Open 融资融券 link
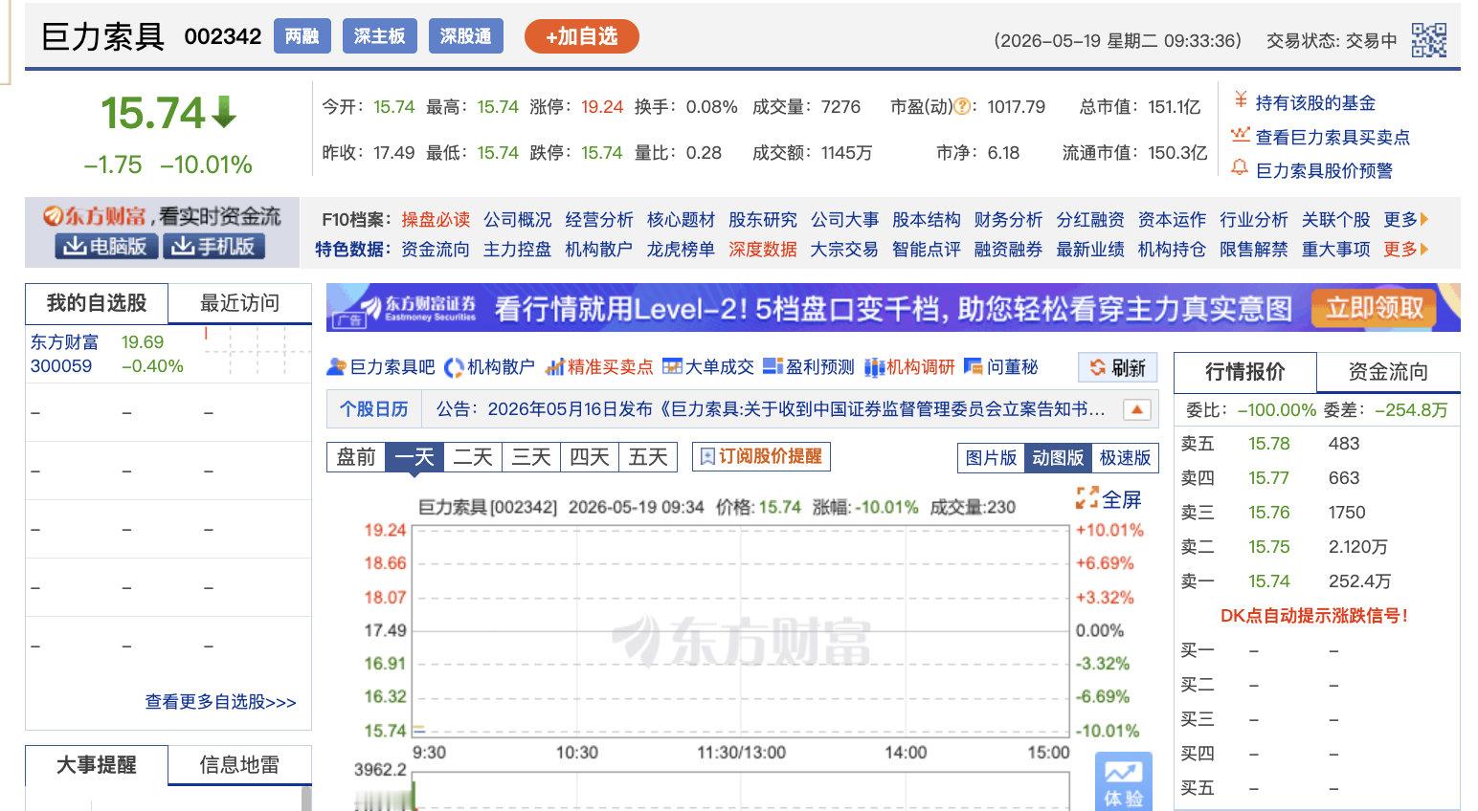1478x811 pixels. (x=1008, y=250)
